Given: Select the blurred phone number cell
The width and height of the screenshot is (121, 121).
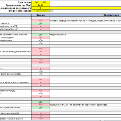Looking at the screenshot, I should tap(42, 11).
